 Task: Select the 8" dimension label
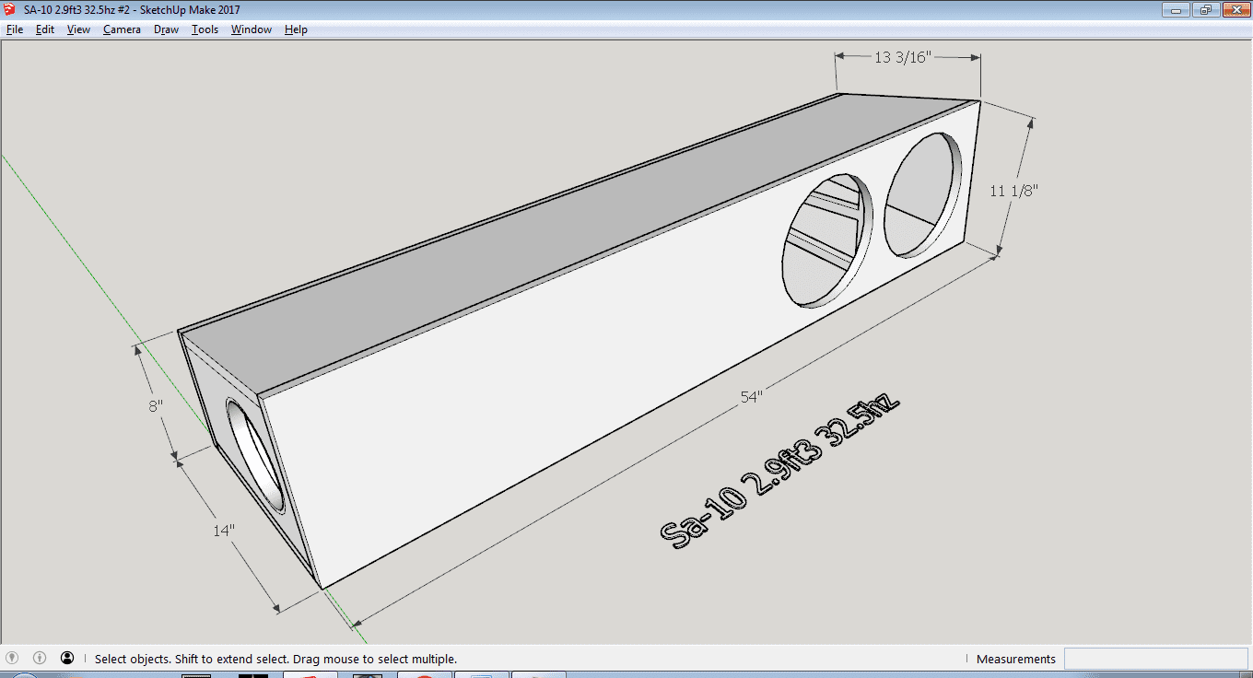(156, 404)
